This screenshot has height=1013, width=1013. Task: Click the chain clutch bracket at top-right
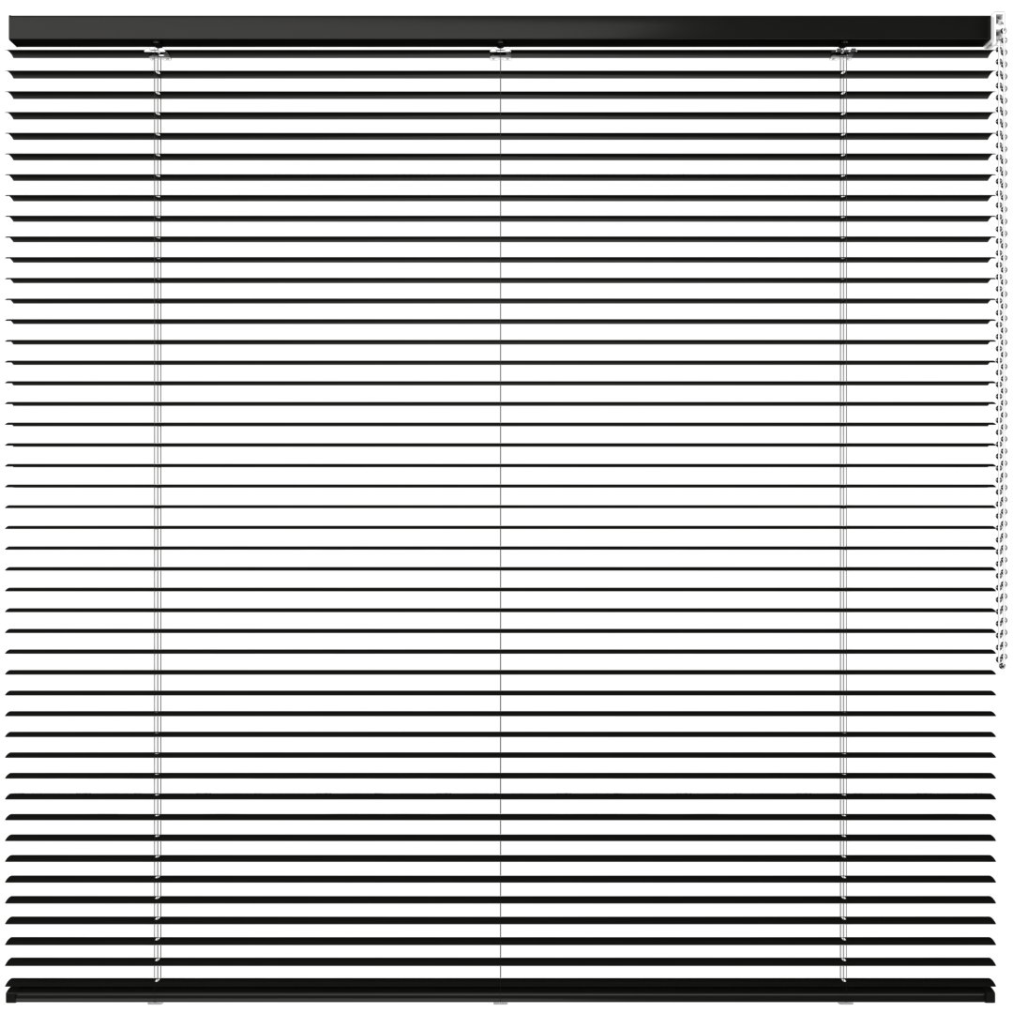pyautogui.click(x=1001, y=28)
